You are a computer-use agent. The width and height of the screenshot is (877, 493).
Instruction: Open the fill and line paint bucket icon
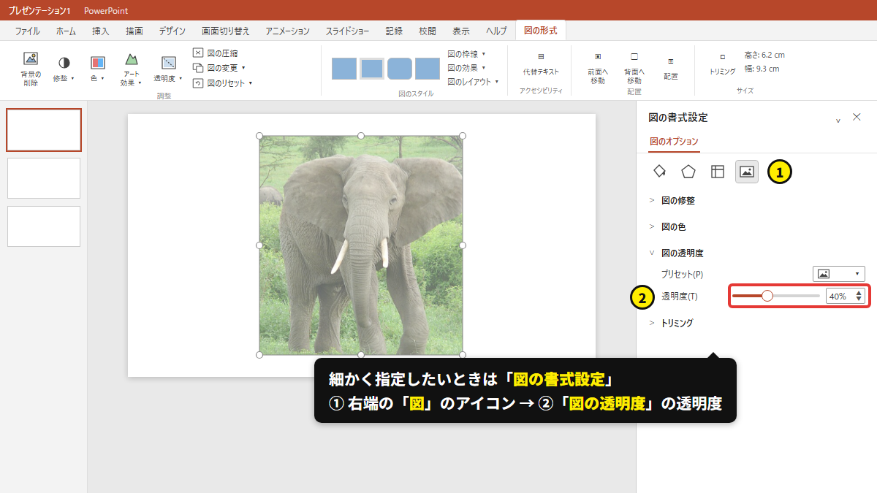[x=659, y=172]
